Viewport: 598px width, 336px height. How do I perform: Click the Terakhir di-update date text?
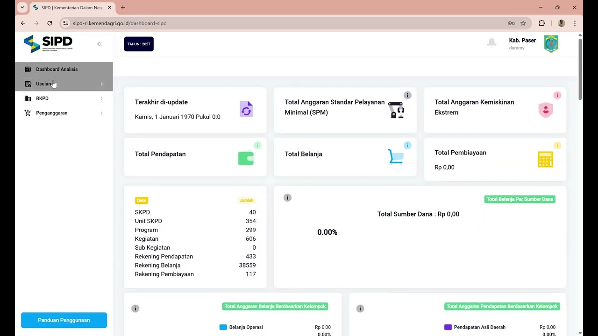tap(178, 117)
